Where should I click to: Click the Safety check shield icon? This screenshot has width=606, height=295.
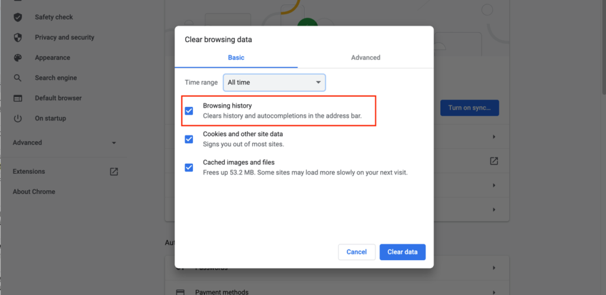(18, 17)
